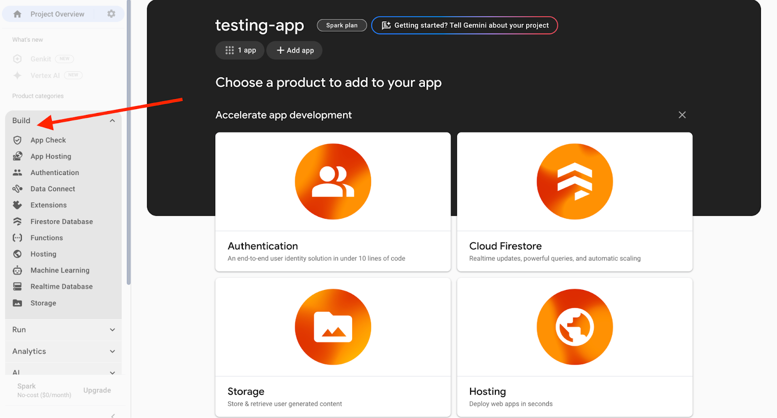Expand the Run category
777x418 pixels.
[x=63, y=330]
